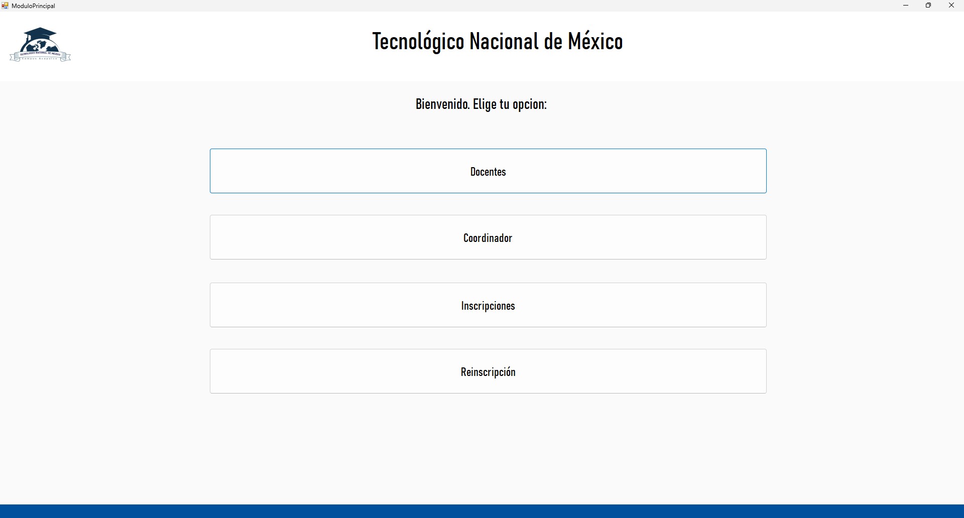Click the Bienvenido welcome text
Screen dimensions: 964x518
pos(480,104)
